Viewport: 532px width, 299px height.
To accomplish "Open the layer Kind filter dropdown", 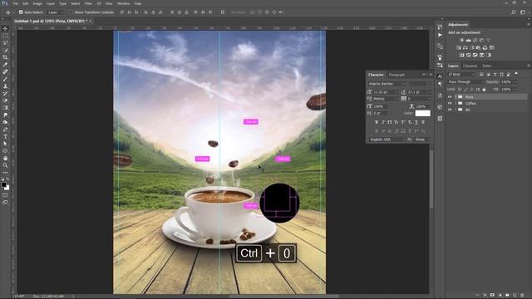I will tap(462, 74).
